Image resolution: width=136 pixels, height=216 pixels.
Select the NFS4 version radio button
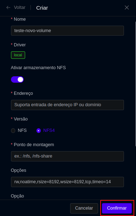point(39,130)
